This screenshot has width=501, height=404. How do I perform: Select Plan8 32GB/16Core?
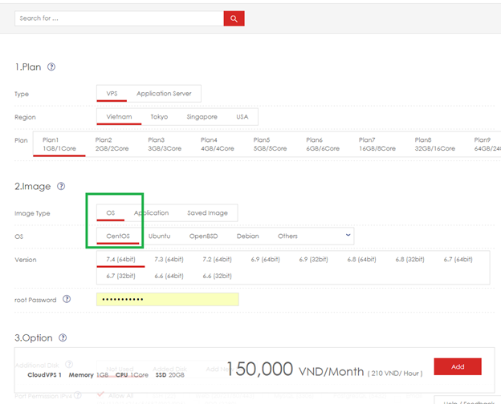pos(435,144)
